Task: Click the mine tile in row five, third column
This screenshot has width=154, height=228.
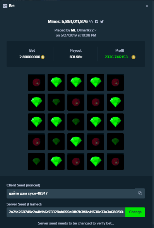Action: click(76, 162)
